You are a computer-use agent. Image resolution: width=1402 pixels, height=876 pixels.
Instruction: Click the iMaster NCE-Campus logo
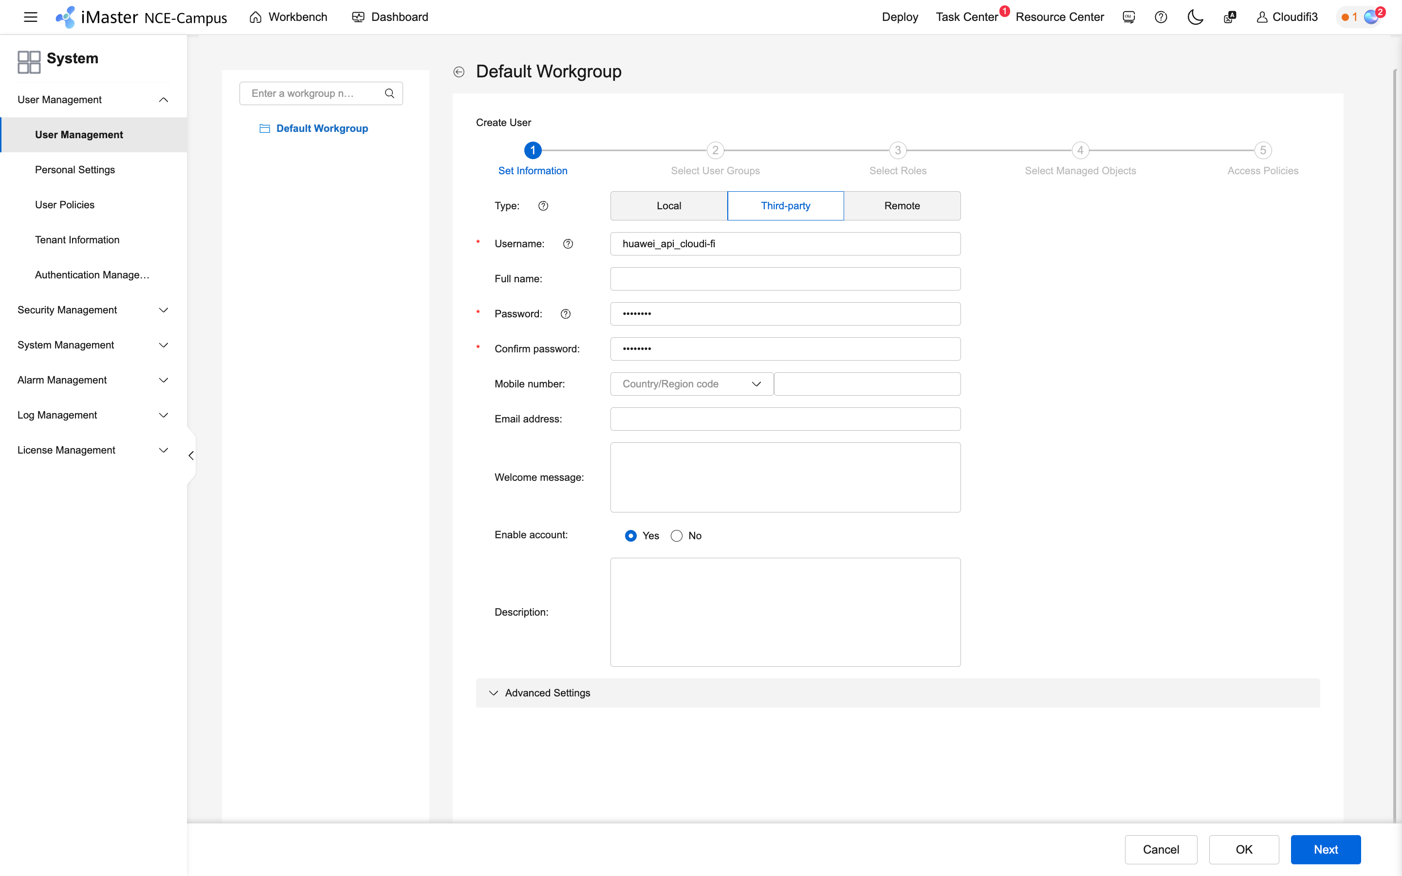click(140, 17)
